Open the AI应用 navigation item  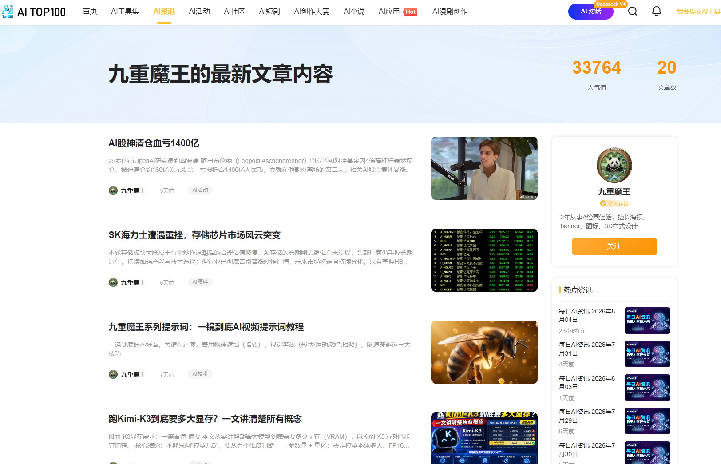click(x=389, y=12)
